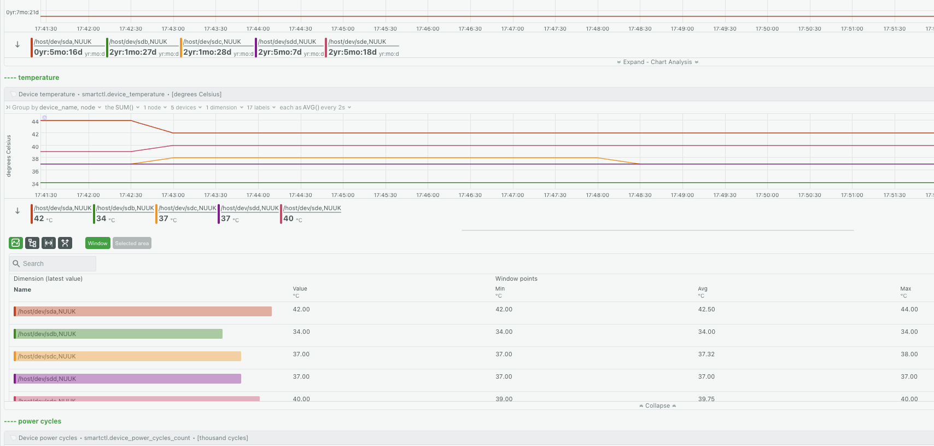Open the 'each as AVG() every 2s' menu
The image size is (934, 446).
[x=316, y=107]
